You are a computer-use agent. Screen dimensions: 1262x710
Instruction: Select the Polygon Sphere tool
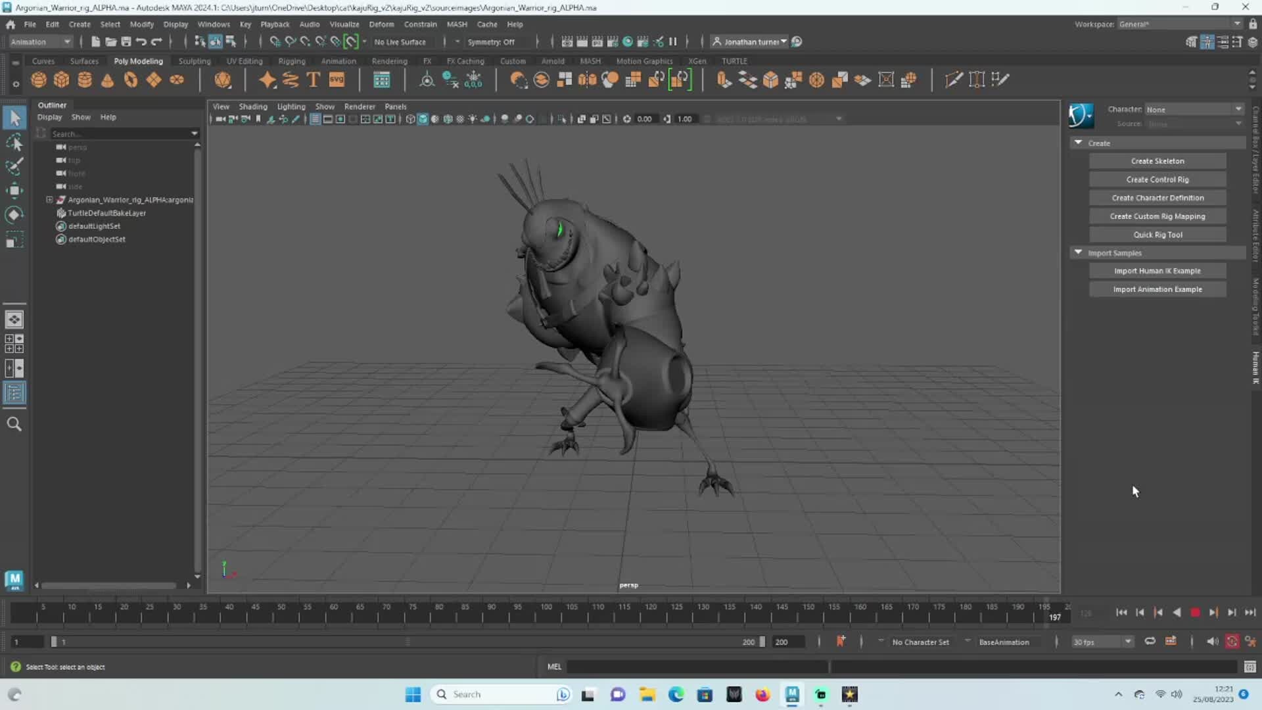38,80
